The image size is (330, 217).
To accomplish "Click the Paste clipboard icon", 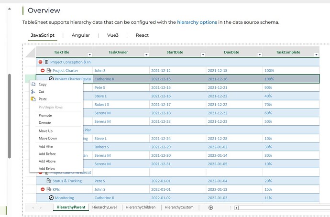I will click(x=33, y=99).
